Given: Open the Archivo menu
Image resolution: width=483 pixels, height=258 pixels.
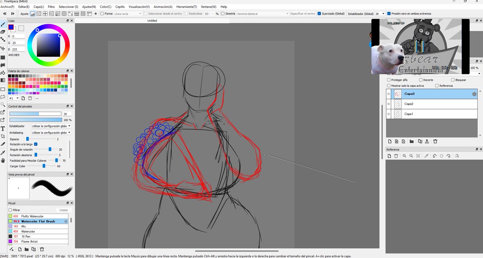Looking at the screenshot, I should click(x=7, y=7).
